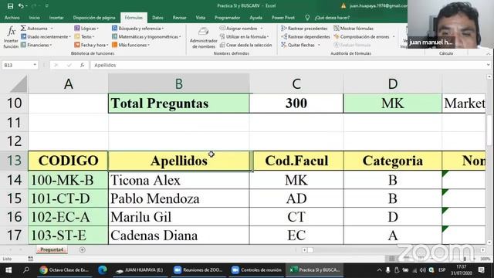Select column C header
Image resolution: width=494 pixels, height=278 pixels.
[296, 84]
